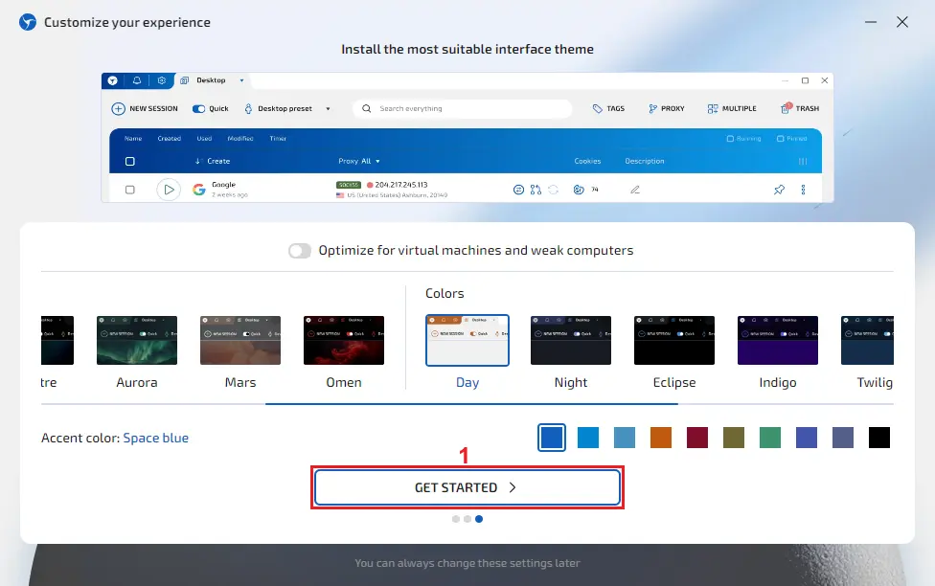Click the TAGS icon in the preview toolbar
This screenshot has width=935, height=586.
coord(598,108)
